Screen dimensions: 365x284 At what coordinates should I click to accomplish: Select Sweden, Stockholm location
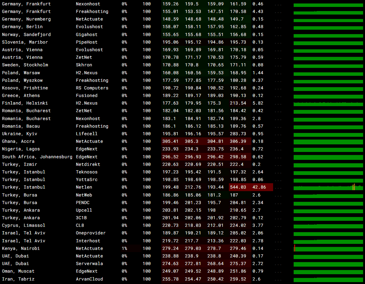[25, 65]
